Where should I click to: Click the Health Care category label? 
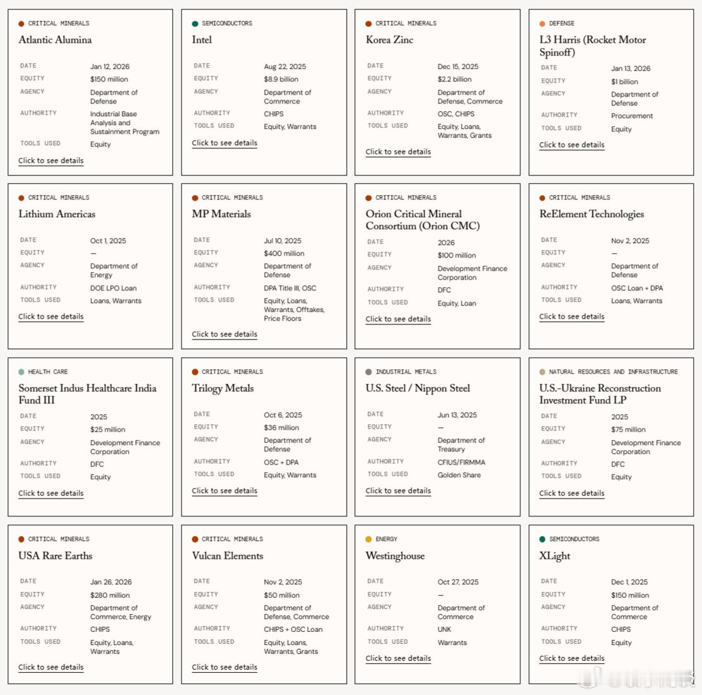click(x=48, y=372)
